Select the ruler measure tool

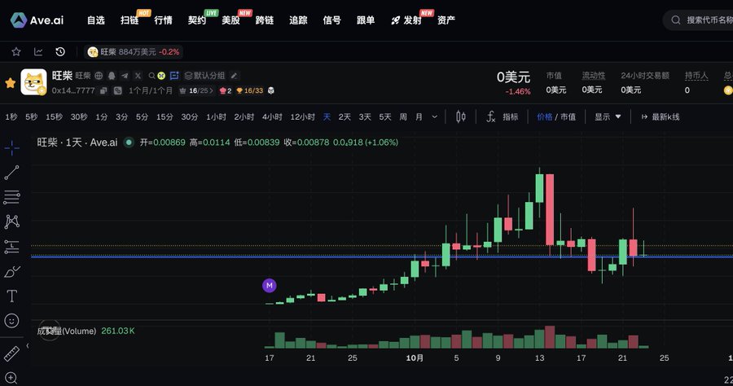(x=11, y=353)
